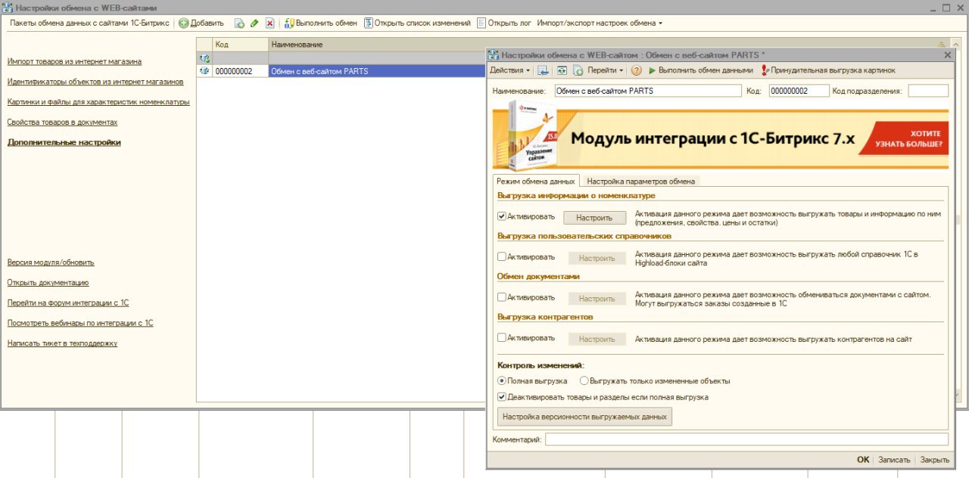Screen dimensions: 969x478
Task: Click the OK button in dialog
Action: coord(863,460)
